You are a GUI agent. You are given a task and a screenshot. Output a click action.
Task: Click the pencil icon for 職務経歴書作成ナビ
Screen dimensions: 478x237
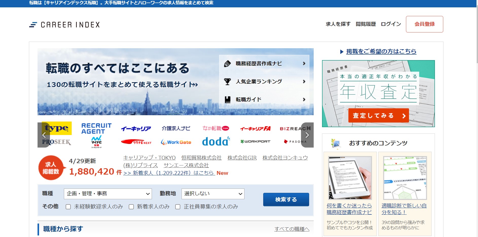pos(227,63)
